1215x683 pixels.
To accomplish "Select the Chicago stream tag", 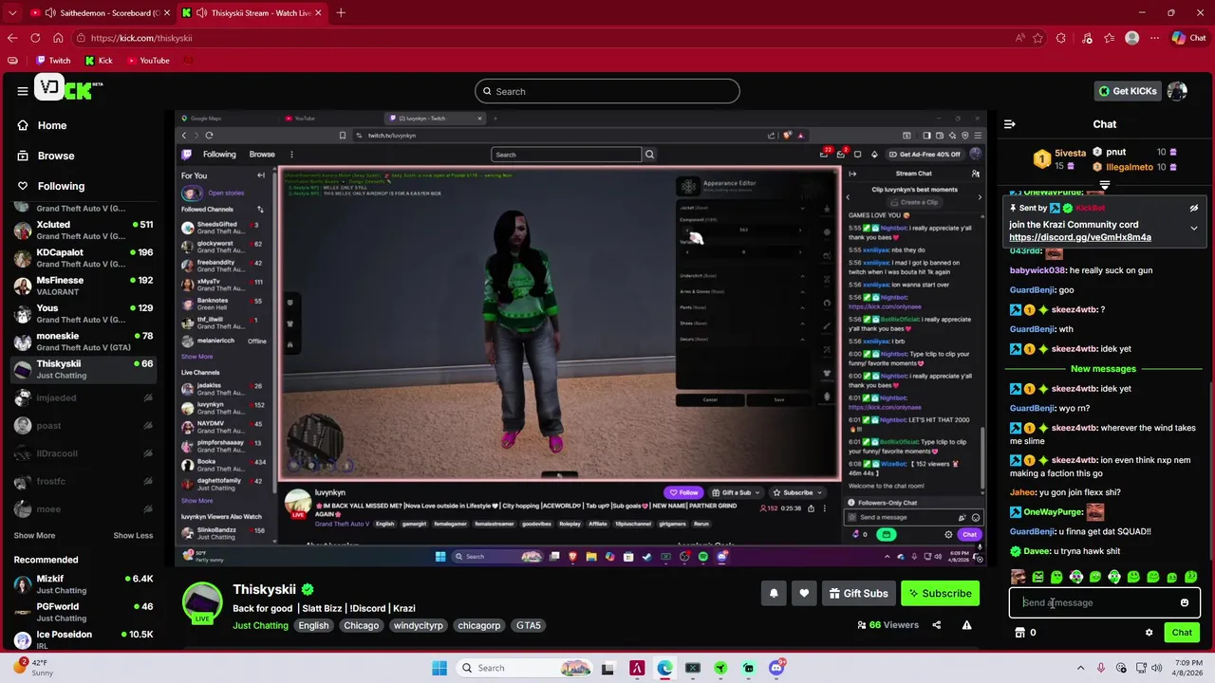I will pos(361,626).
